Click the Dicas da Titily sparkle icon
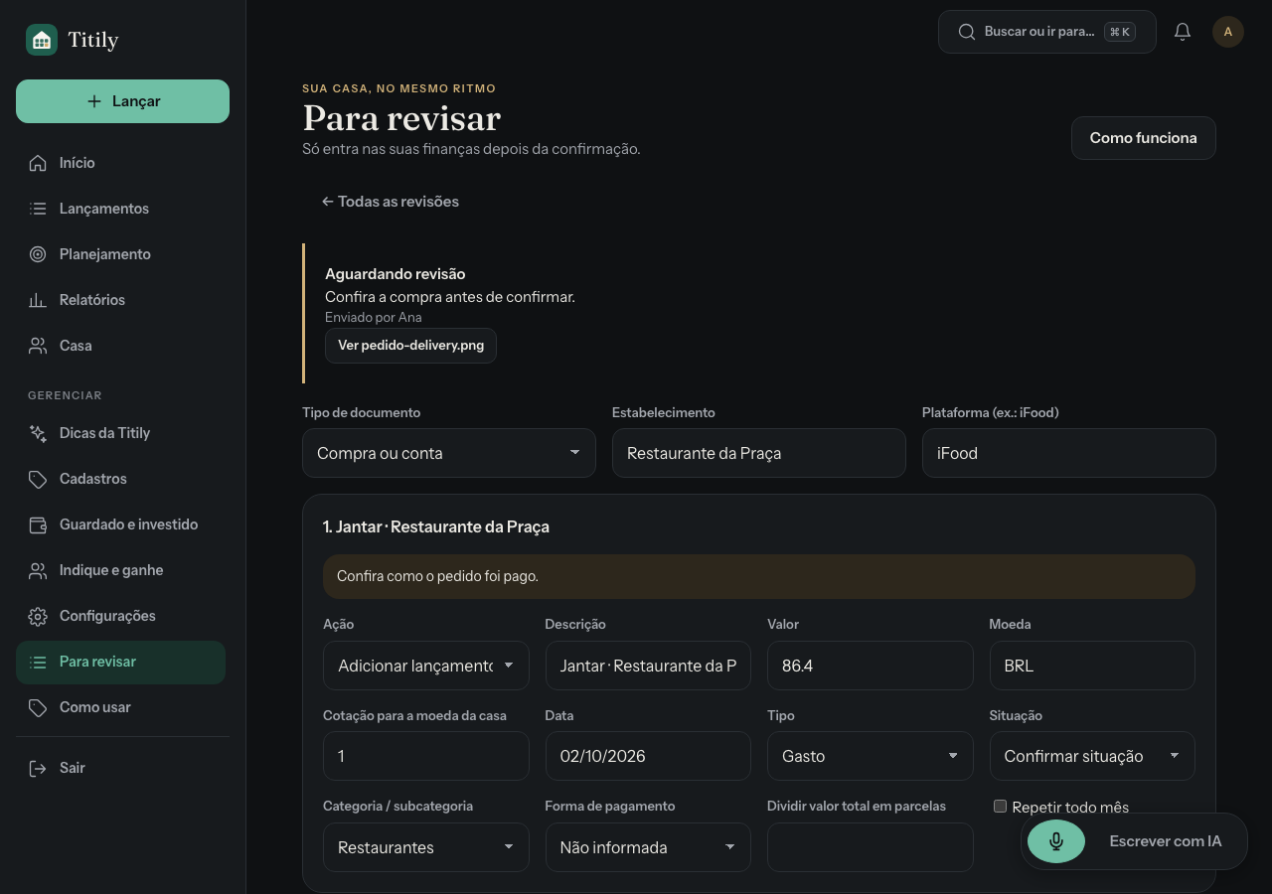 pyautogui.click(x=38, y=433)
